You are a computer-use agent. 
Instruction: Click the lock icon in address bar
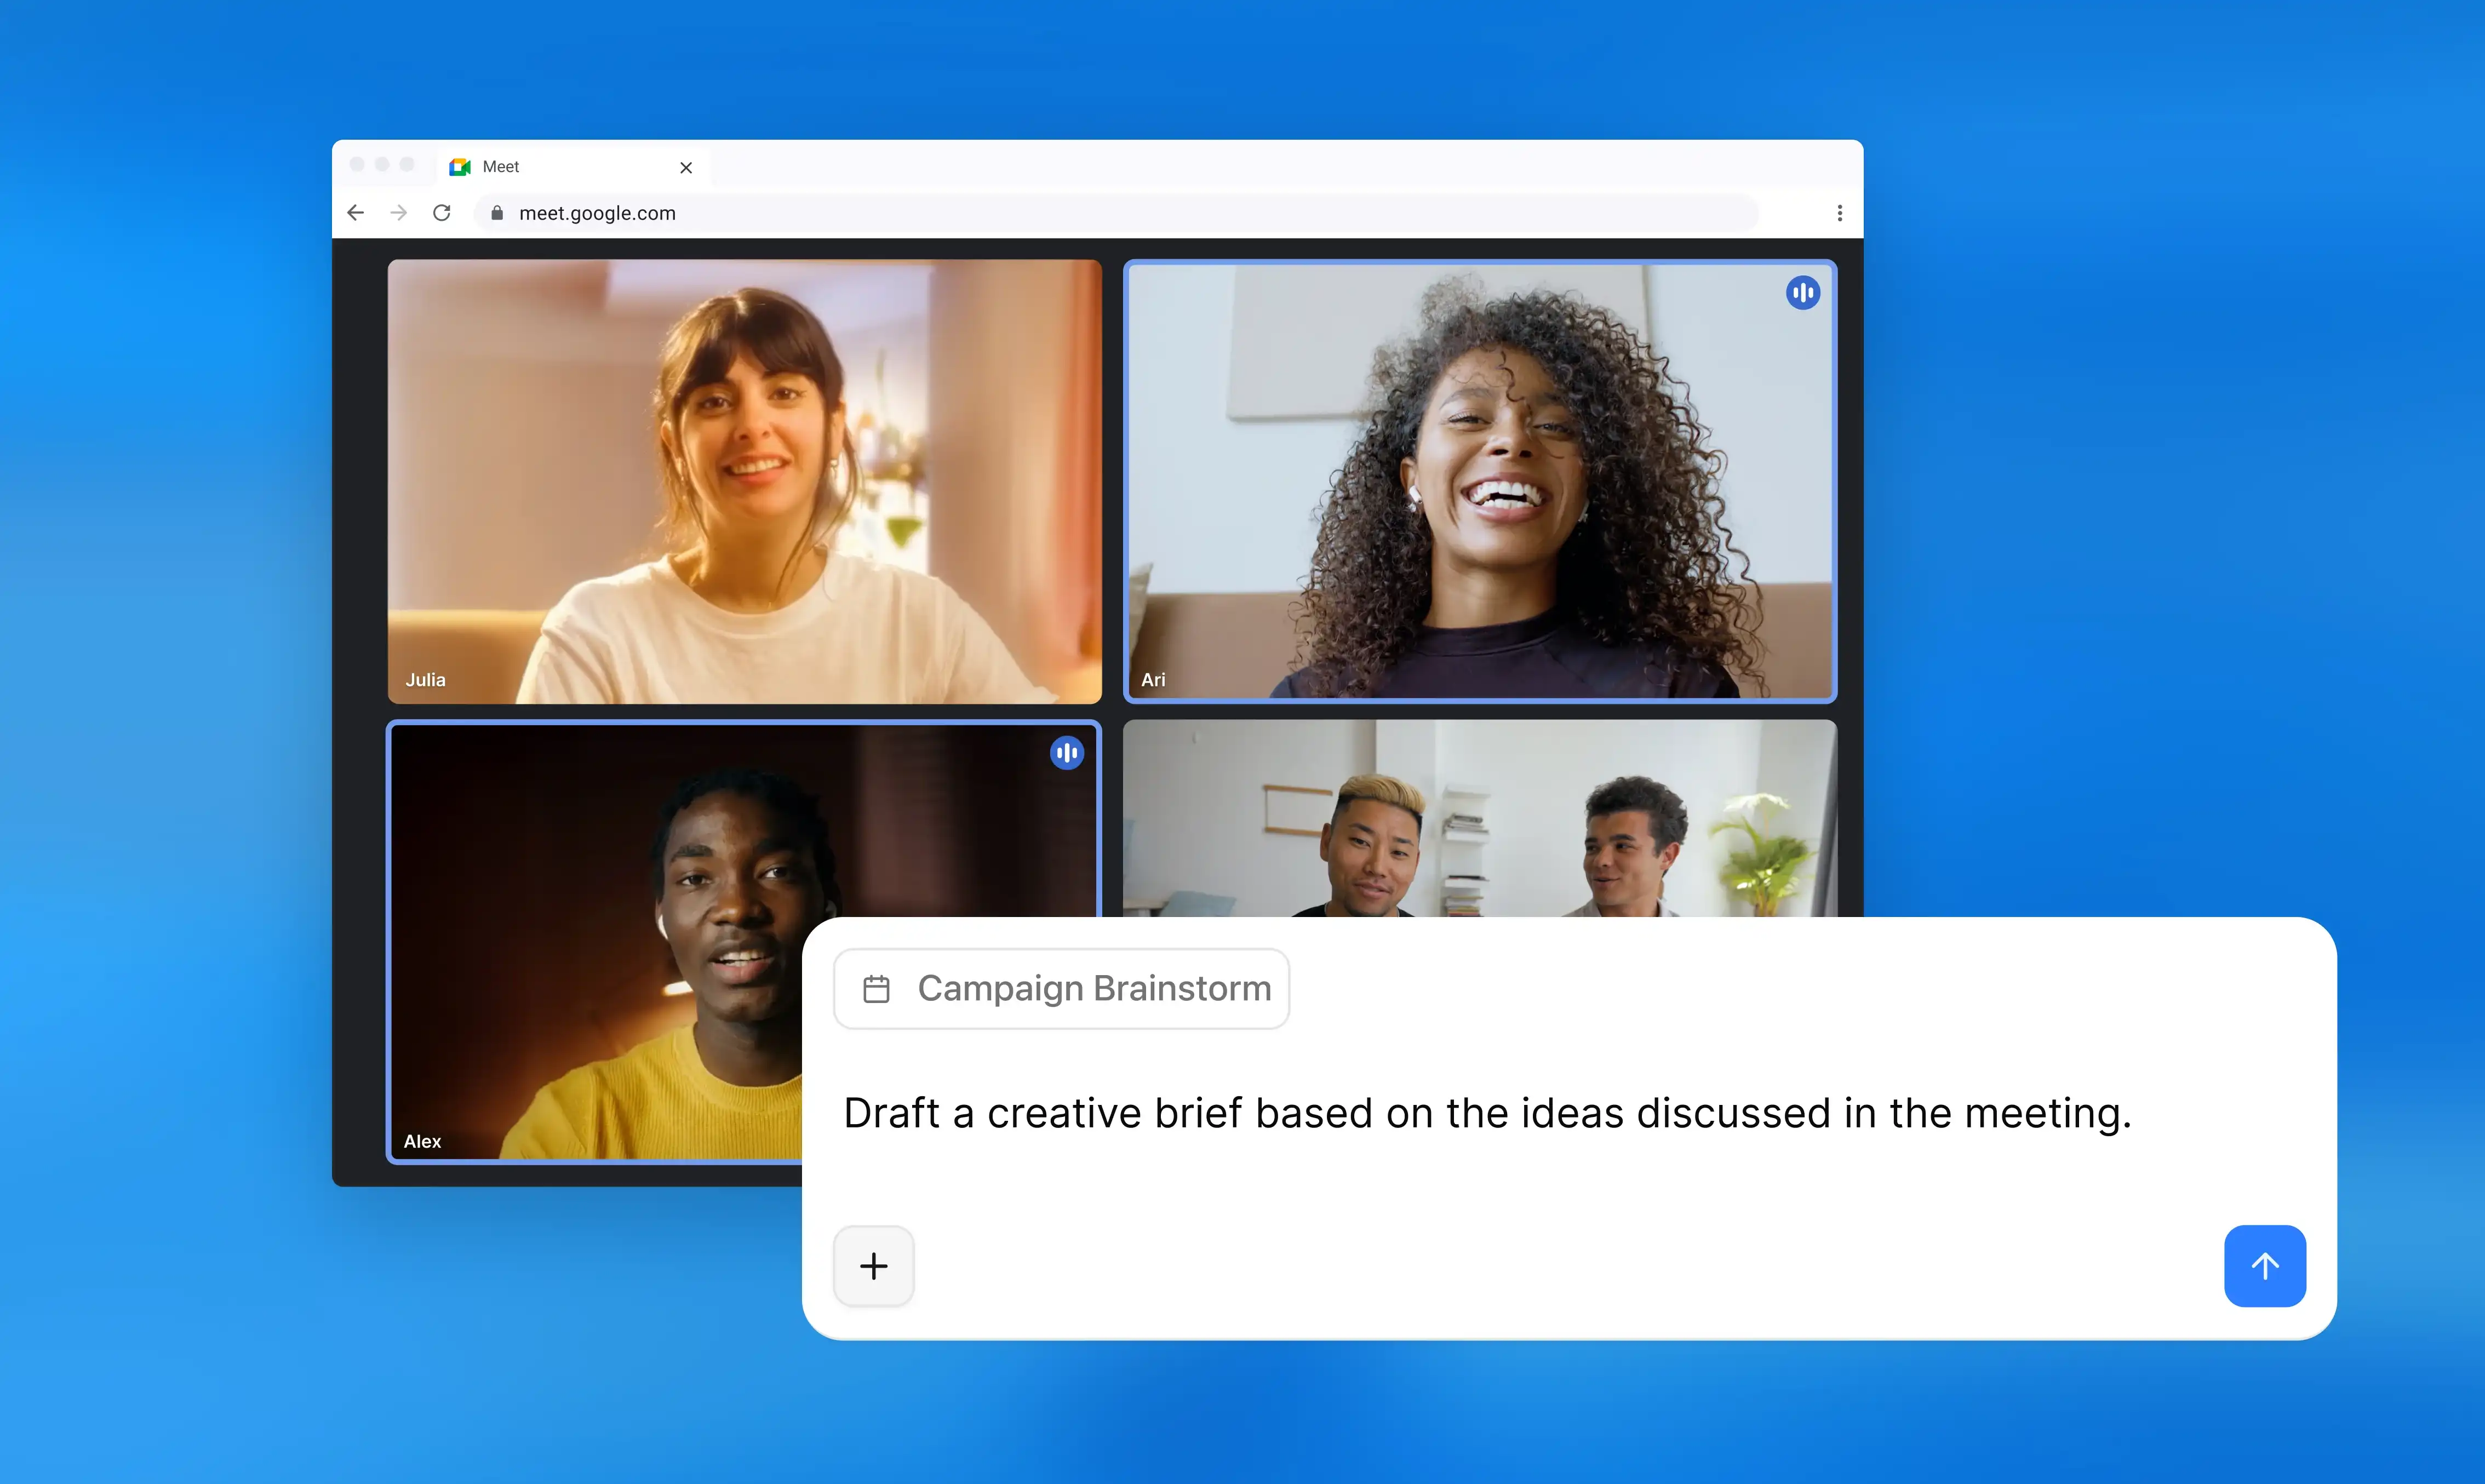point(497,213)
